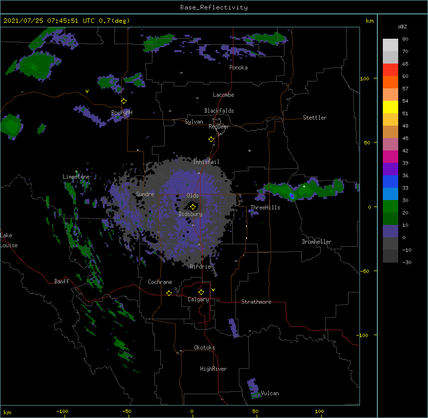Click the km unit label above the legend divider

click(x=370, y=21)
